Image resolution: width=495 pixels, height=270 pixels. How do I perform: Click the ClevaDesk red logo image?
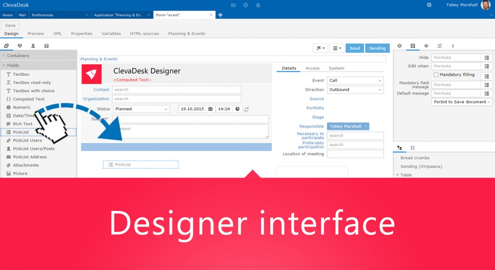(x=91, y=74)
